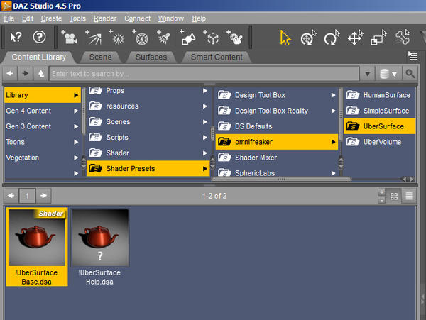The height and width of the screenshot is (320, 426).
Task: Create a new spotlight
Action: [x=163, y=37]
